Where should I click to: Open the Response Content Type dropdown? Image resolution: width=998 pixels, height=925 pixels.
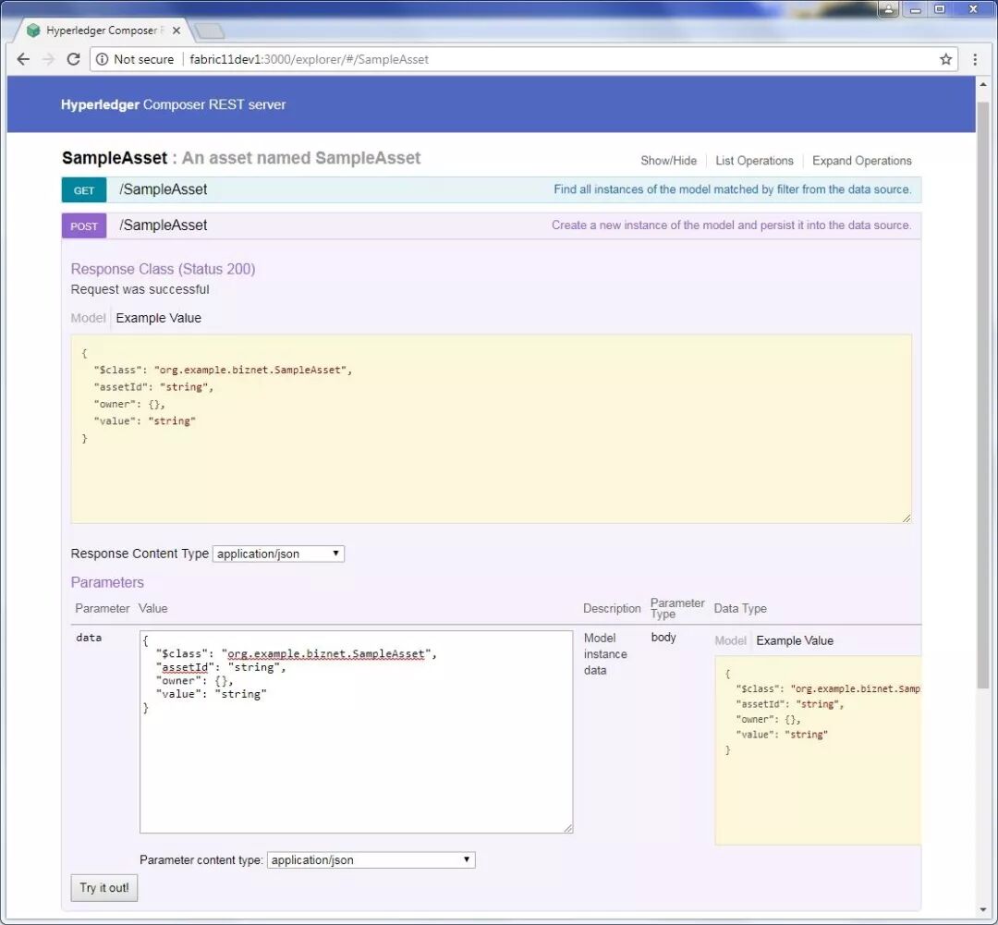click(279, 554)
